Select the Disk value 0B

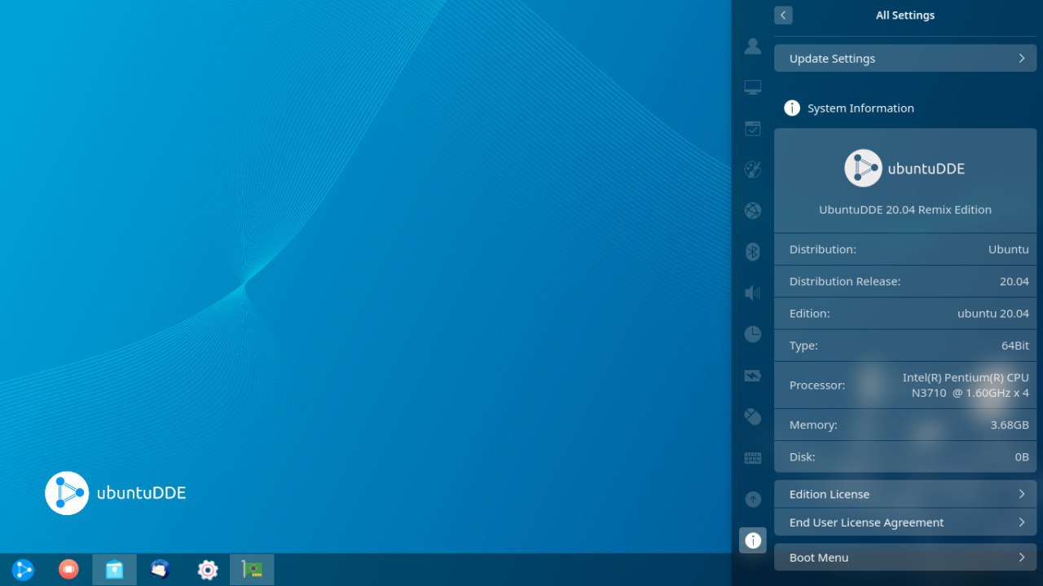1022,457
